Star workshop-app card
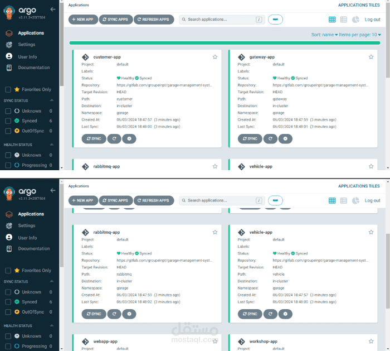The height and width of the screenshot is (351, 390). (x=371, y=342)
